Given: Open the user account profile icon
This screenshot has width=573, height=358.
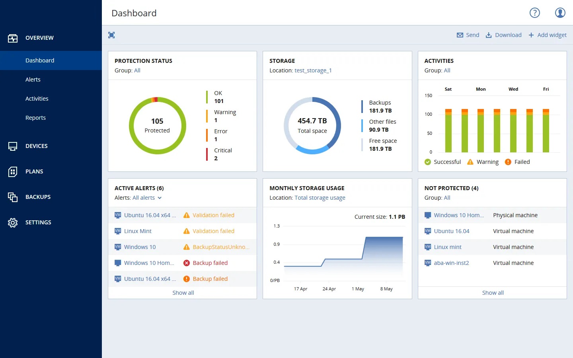Looking at the screenshot, I should pos(560,13).
